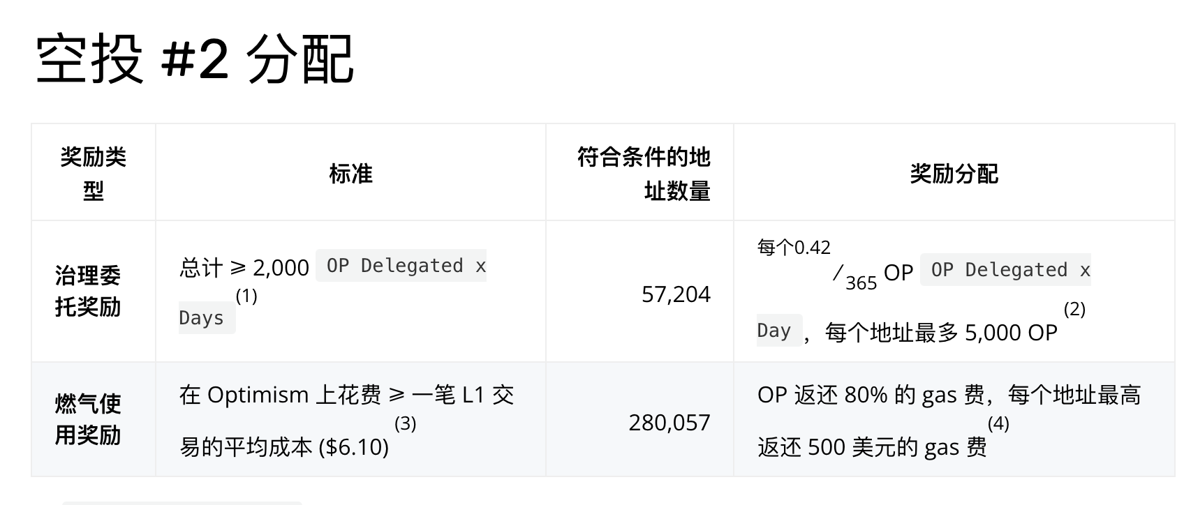Open footnote (2) reference link

(x=1074, y=309)
